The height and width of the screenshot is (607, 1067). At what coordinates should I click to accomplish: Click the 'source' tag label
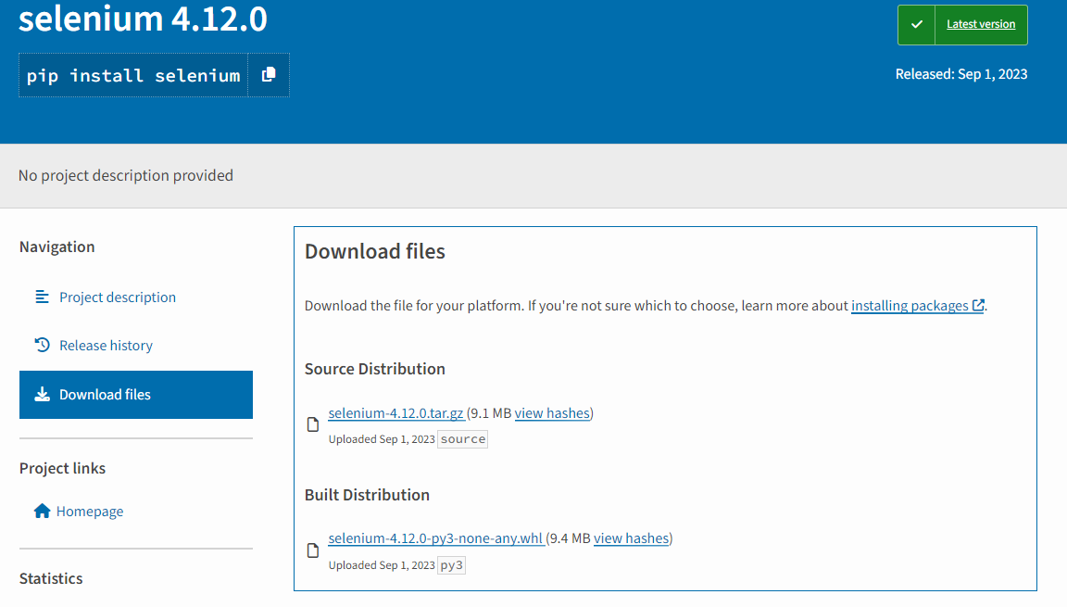tap(463, 439)
